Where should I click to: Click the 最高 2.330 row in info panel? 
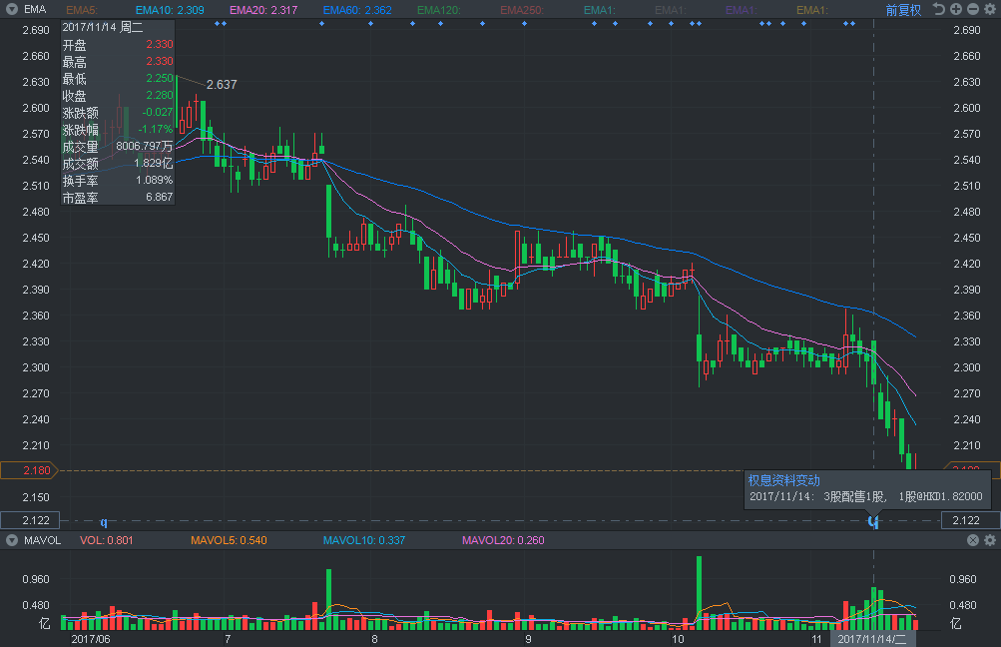pos(118,62)
